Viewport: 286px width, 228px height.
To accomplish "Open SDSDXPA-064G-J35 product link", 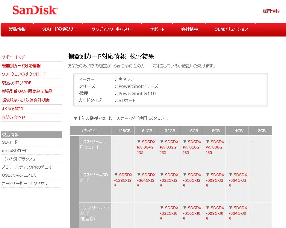I will point(146,147).
